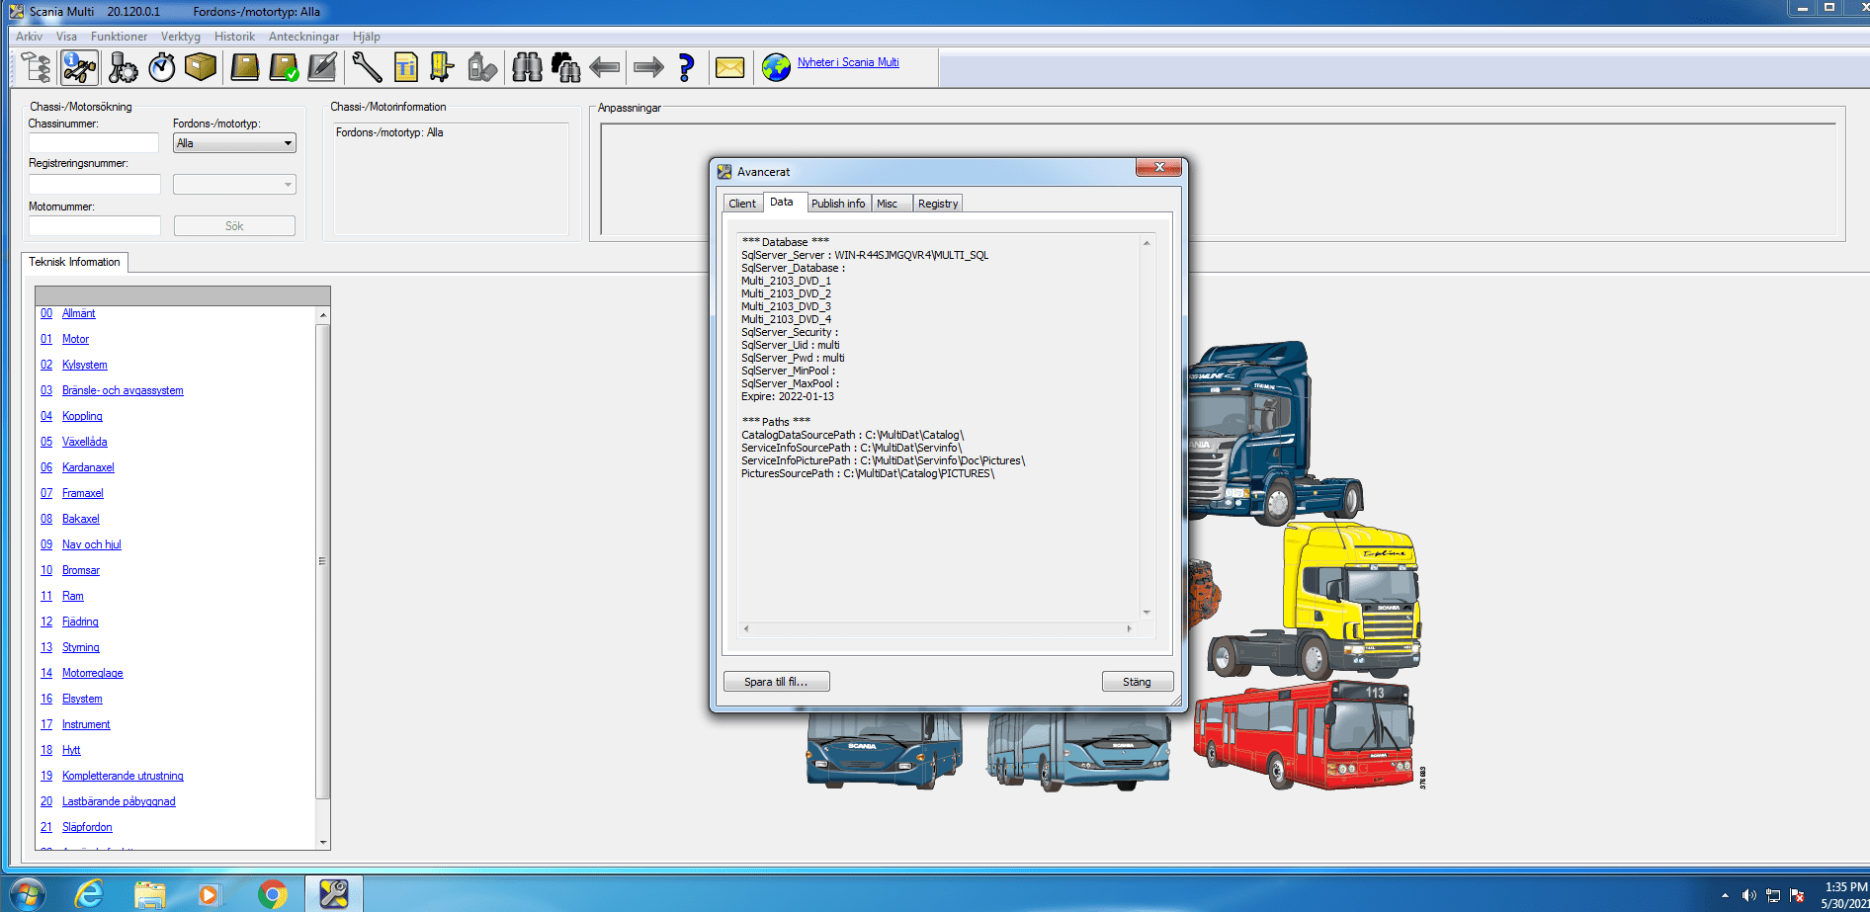Open the engine components tool with gear icon
Screen dimensions: 1870x912
(122, 66)
